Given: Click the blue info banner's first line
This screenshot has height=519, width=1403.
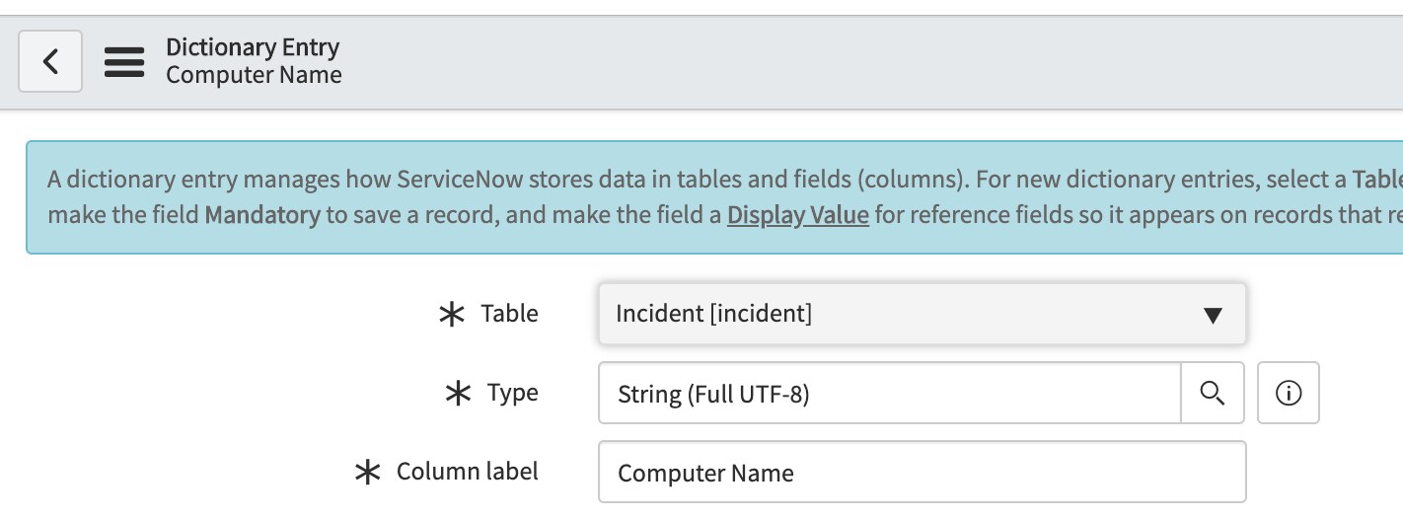Looking at the screenshot, I should tap(691, 181).
